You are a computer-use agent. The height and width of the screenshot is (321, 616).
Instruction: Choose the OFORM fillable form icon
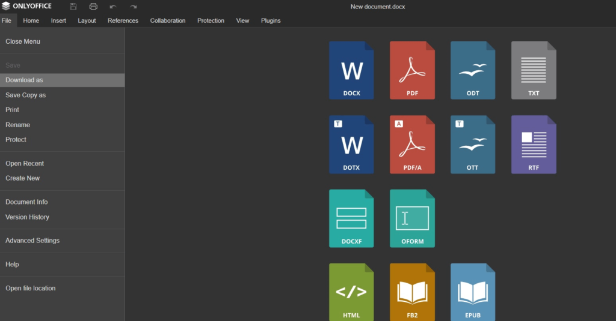pyautogui.click(x=412, y=218)
